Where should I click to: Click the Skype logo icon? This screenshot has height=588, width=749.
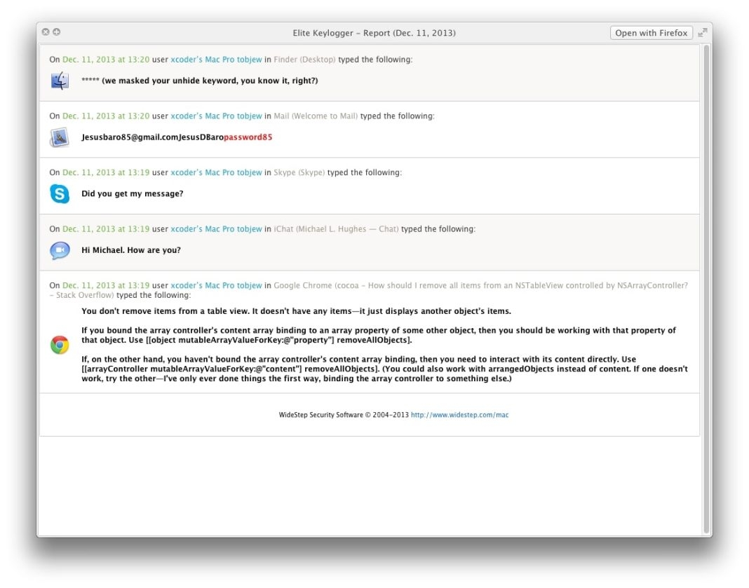[60, 194]
